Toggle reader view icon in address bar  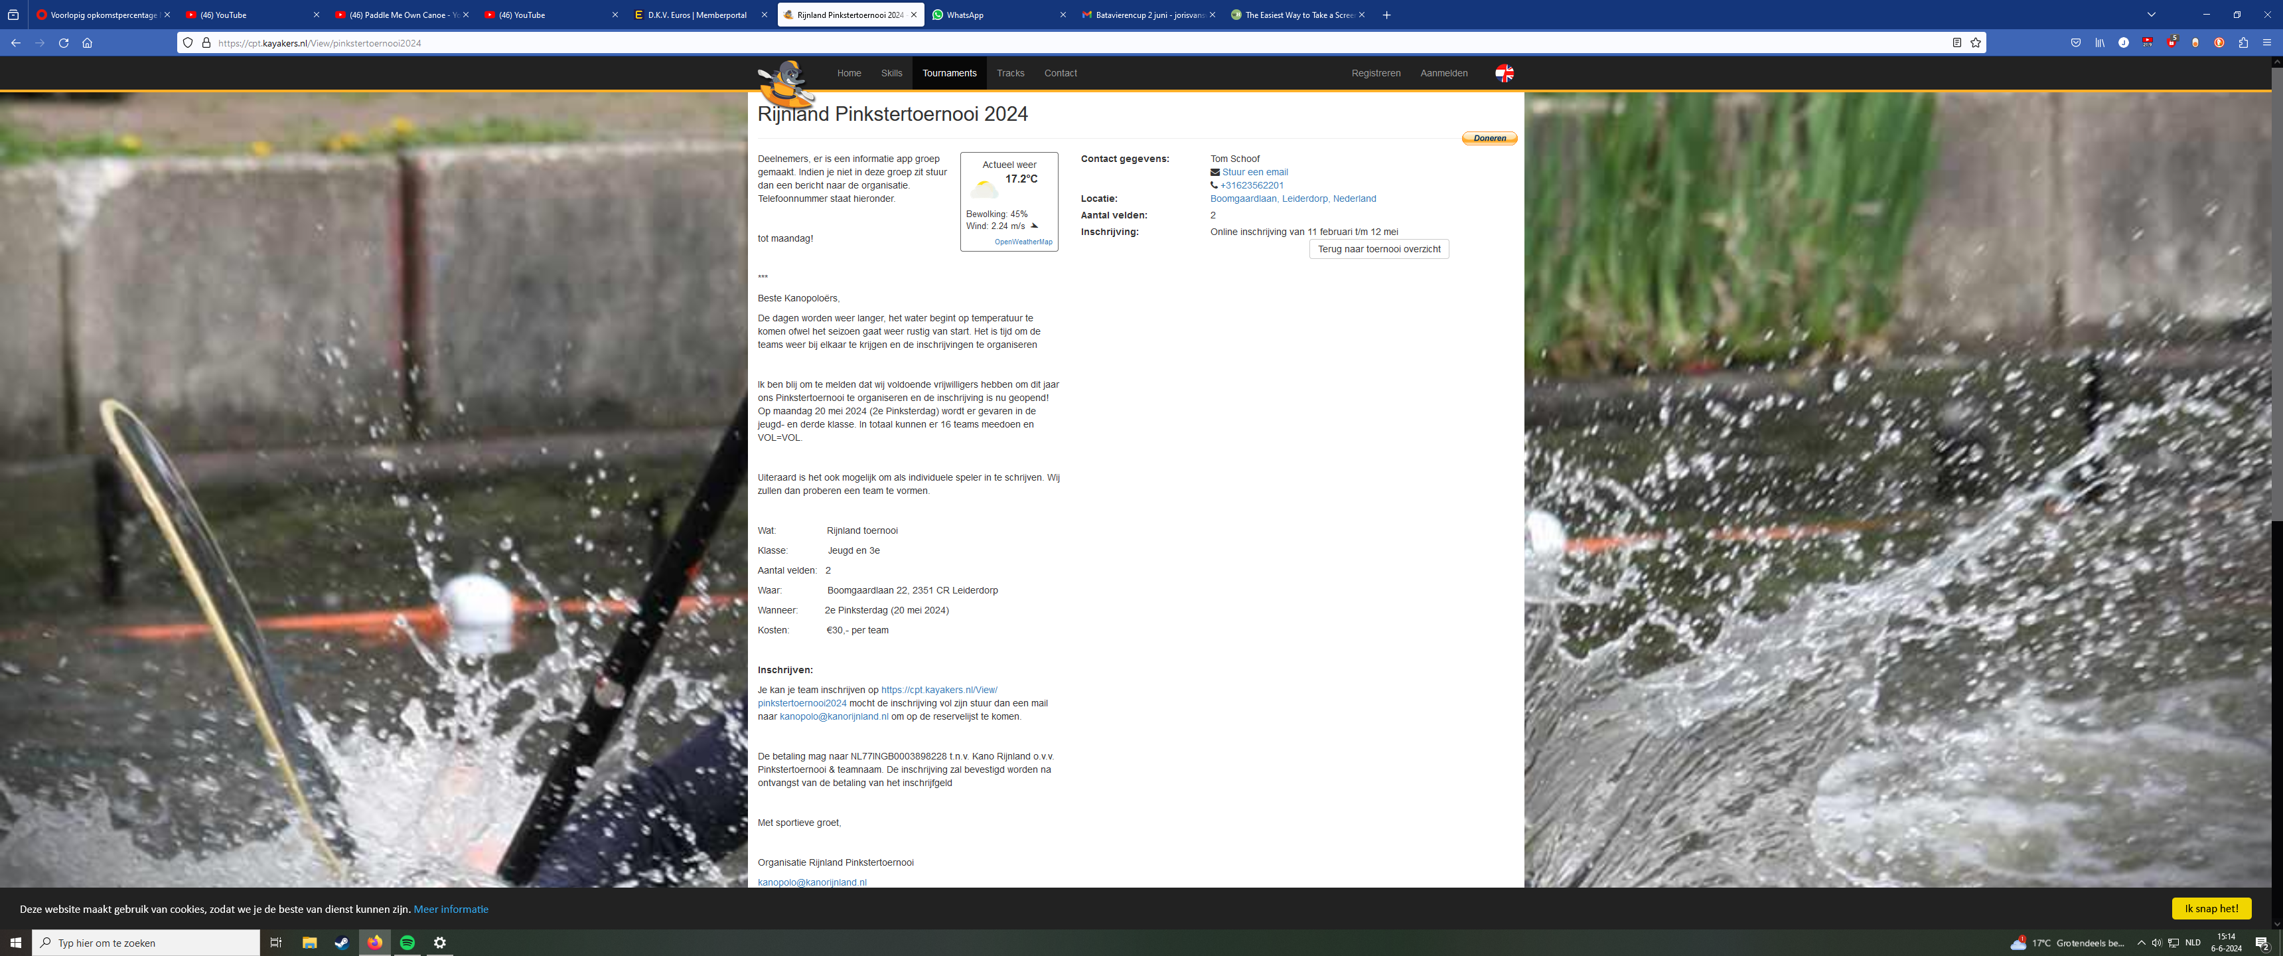tap(1957, 42)
